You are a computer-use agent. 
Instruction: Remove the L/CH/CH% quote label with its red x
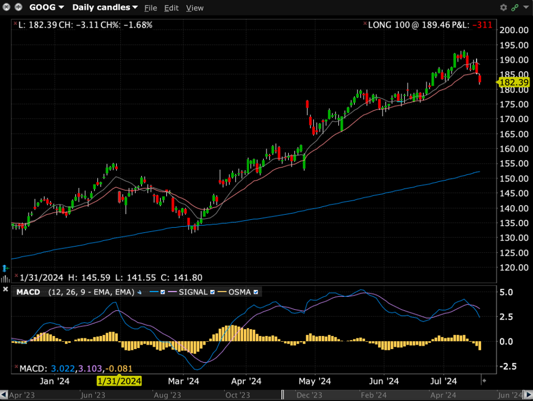[15, 23]
